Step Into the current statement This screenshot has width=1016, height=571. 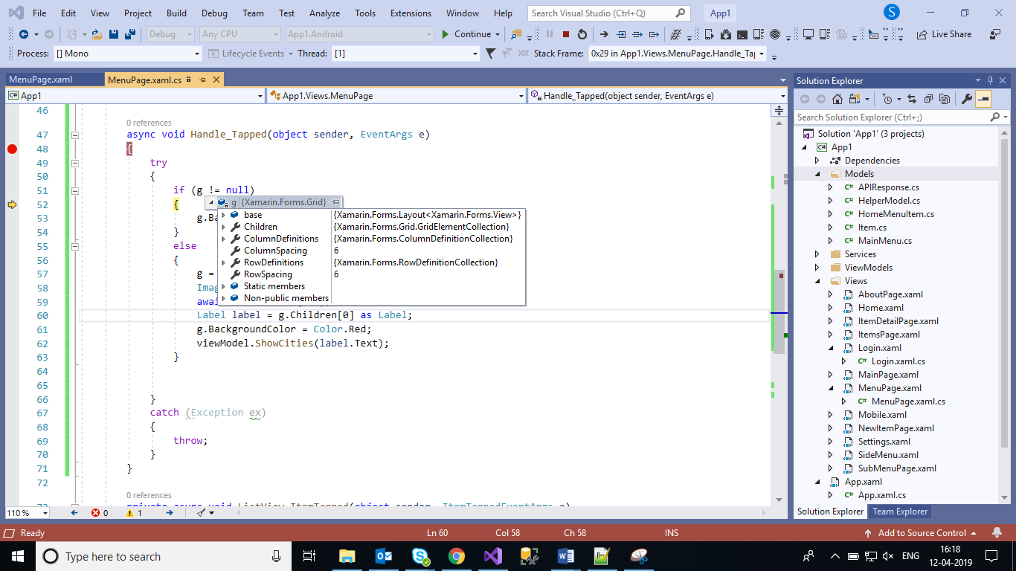620,34
